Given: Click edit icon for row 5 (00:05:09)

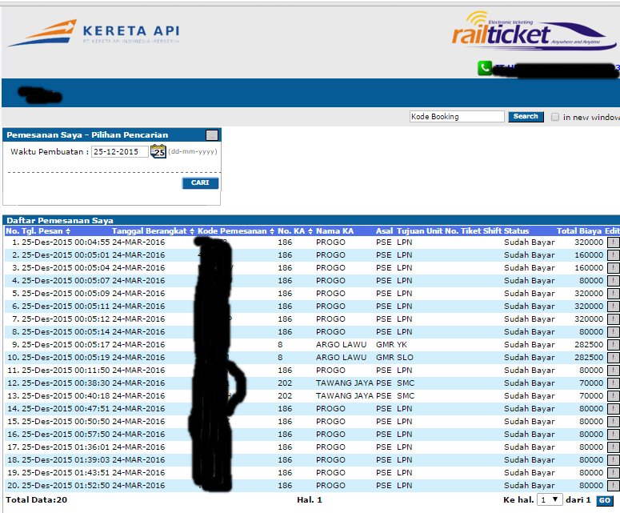Looking at the screenshot, I should [x=614, y=294].
